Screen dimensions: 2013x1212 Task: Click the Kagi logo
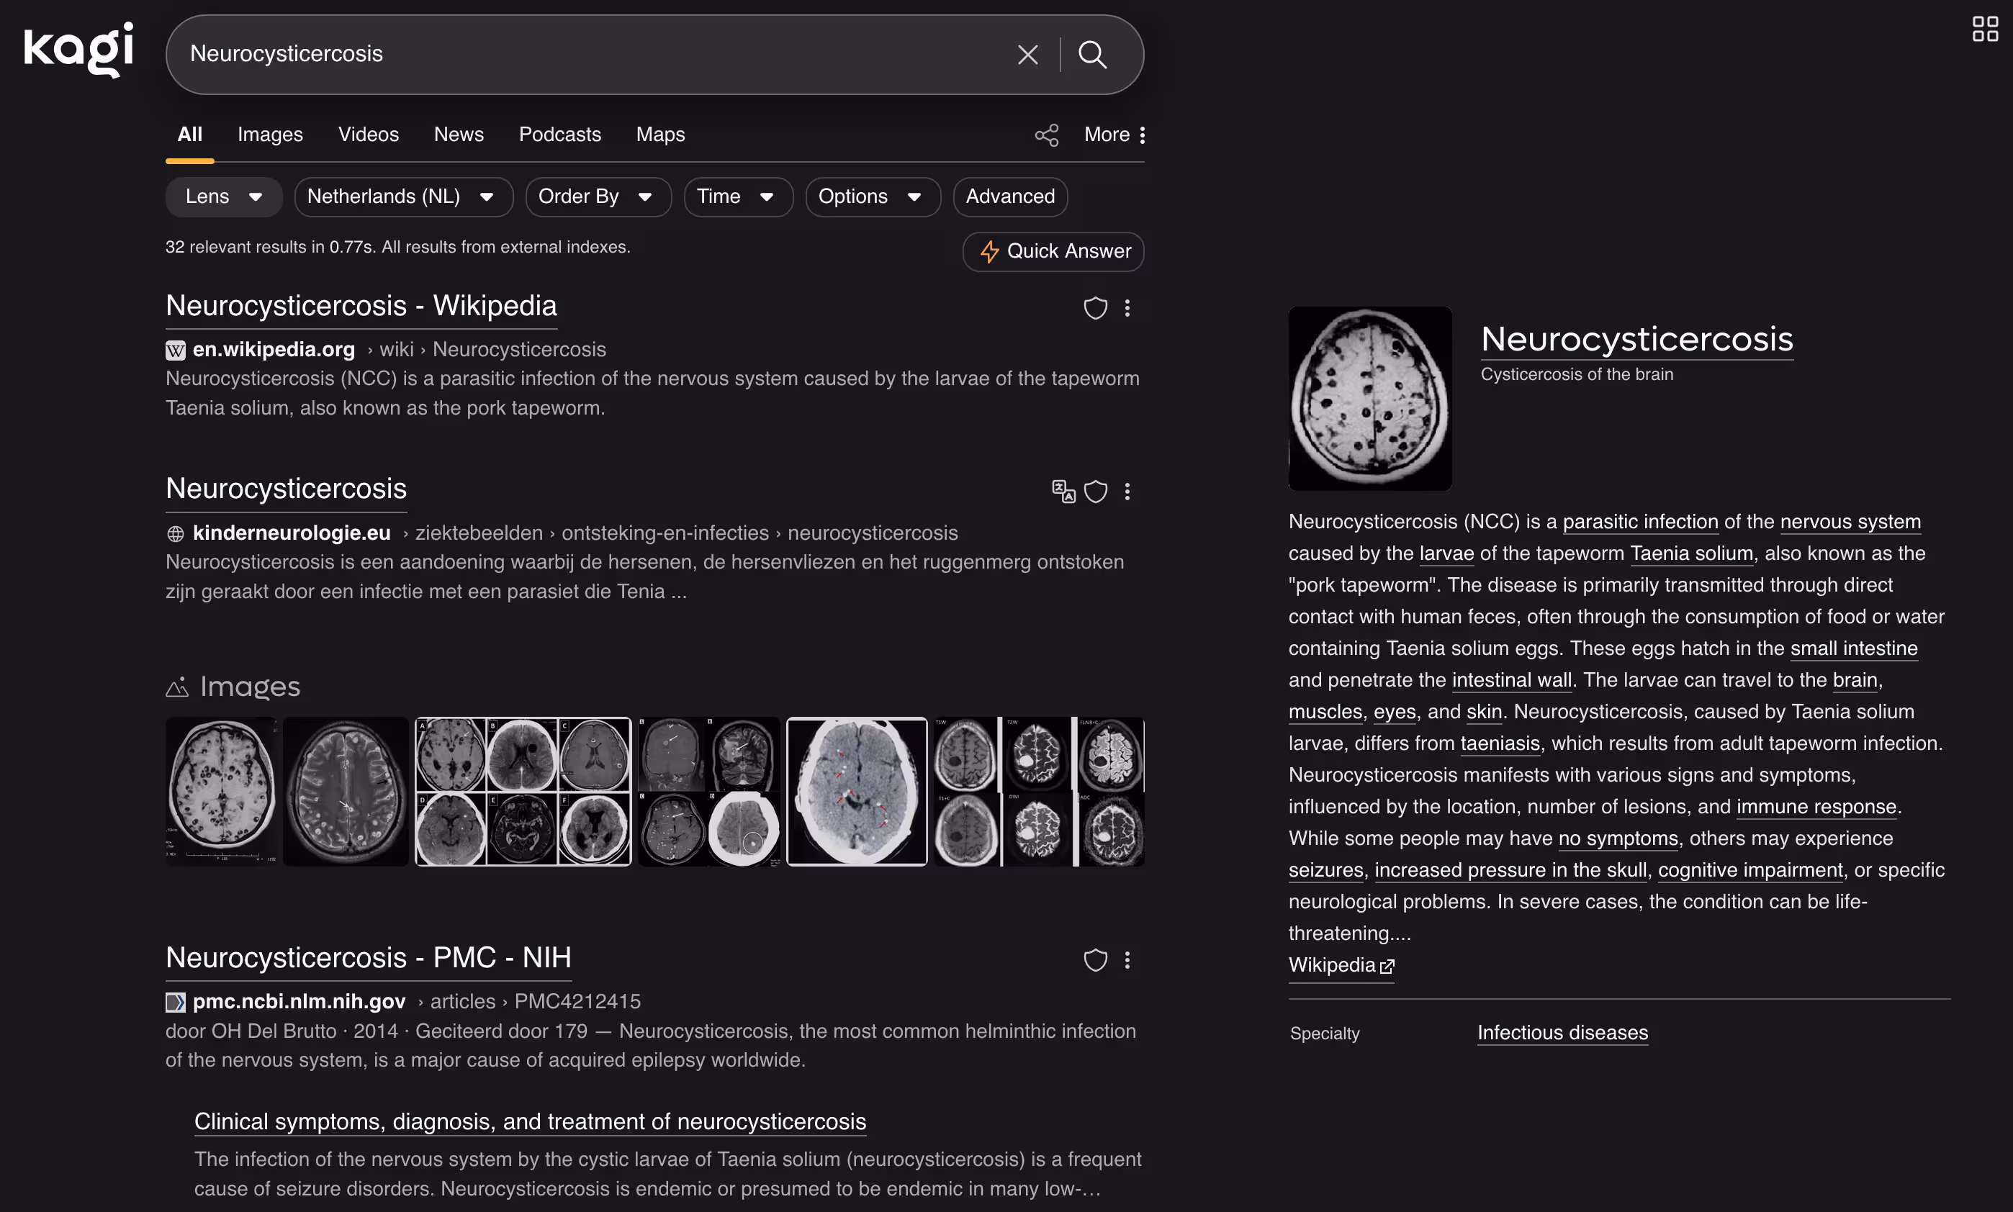78,50
